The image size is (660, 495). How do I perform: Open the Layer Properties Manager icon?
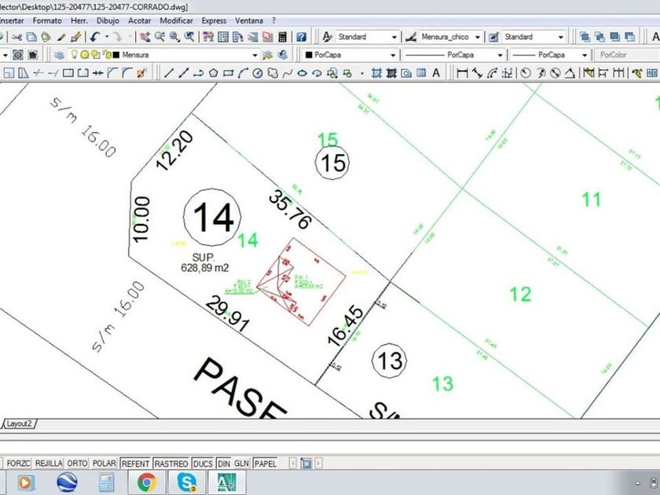(x=59, y=55)
